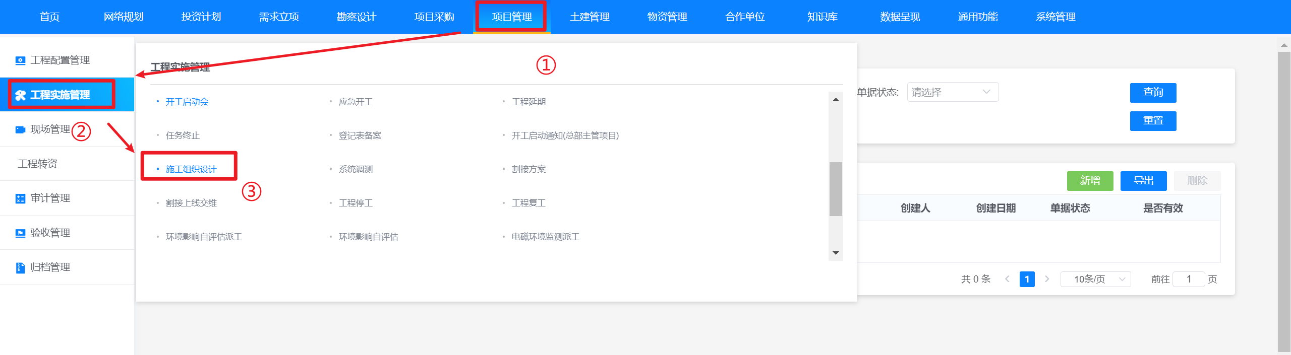Viewport: 1291px width, 355px height.
Task: Open the 需求立项 top menu
Action: coord(279,17)
